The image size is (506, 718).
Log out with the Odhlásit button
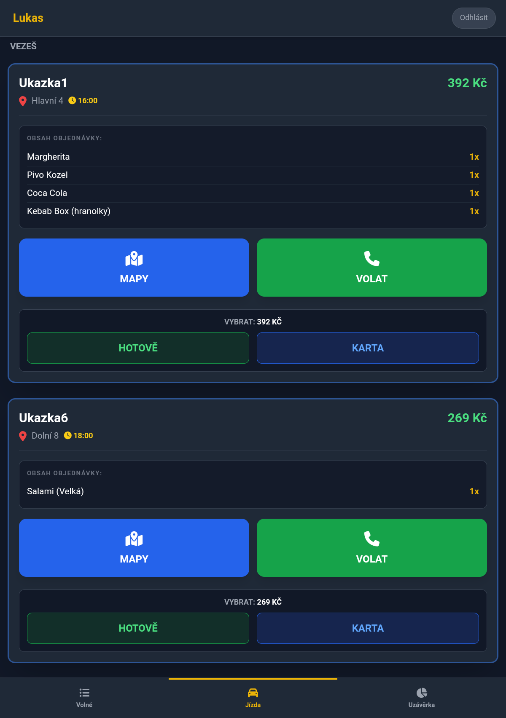point(474,18)
